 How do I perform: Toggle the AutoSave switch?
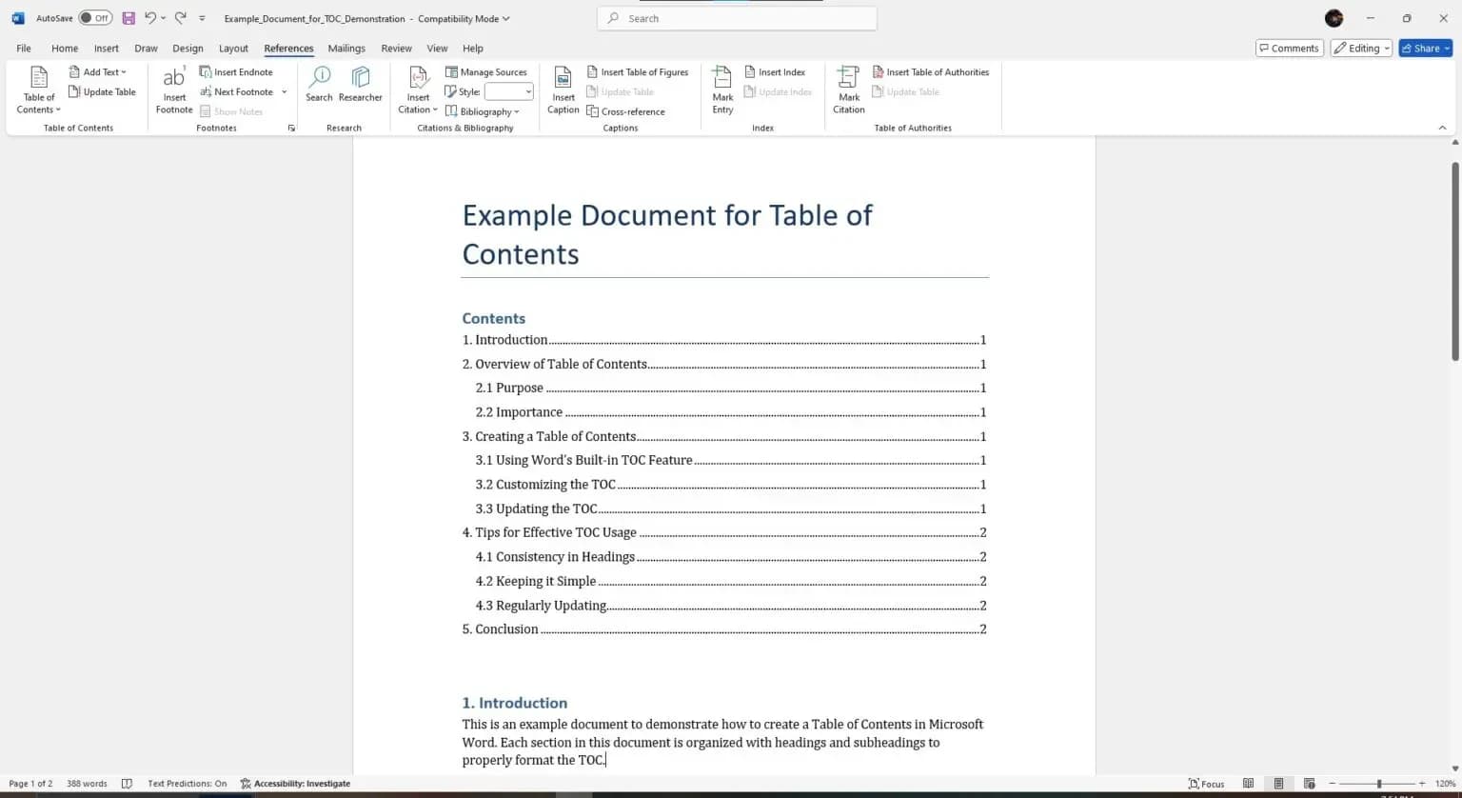tap(95, 18)
